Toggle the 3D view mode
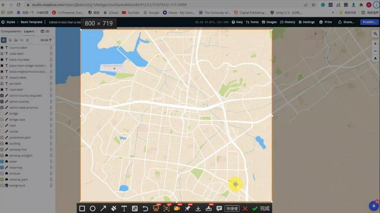This screenshot has width=380, height=213. [45, 32]
